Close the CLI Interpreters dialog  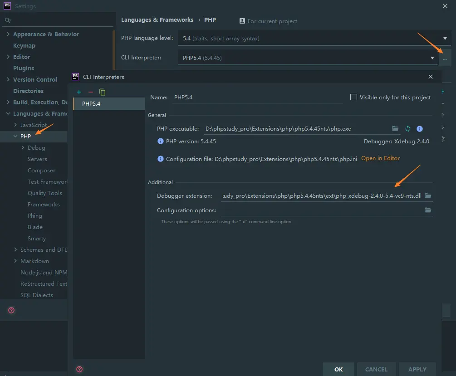pos(431,77)
